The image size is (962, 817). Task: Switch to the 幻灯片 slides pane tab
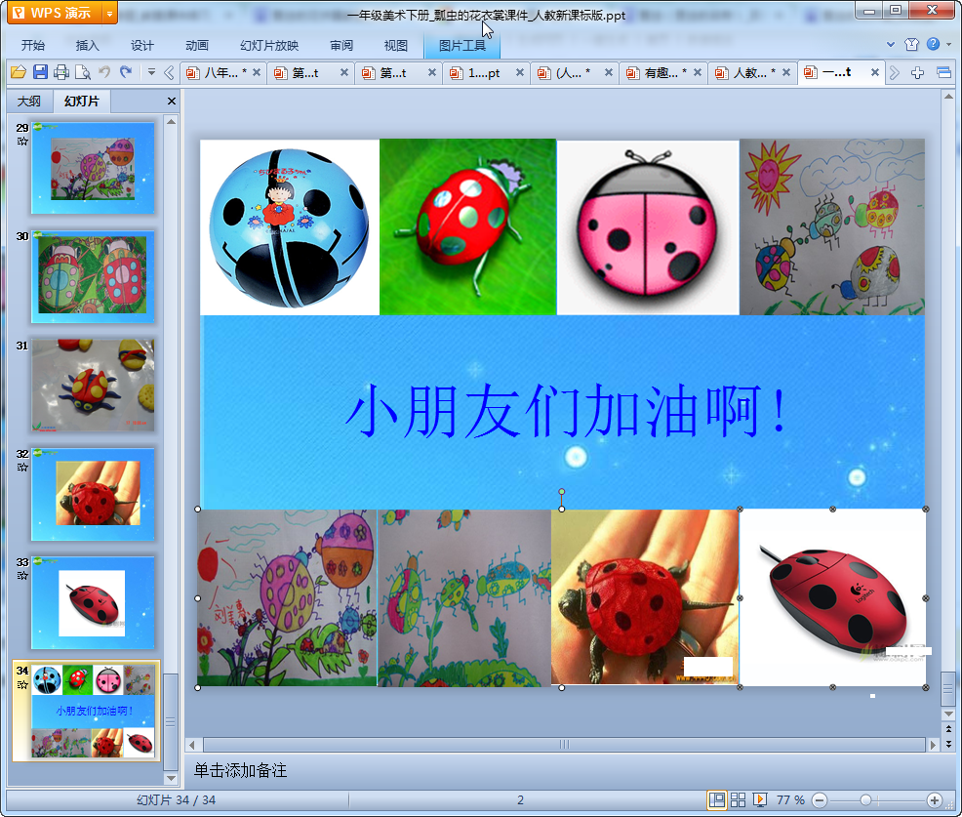tap(82, 102)
